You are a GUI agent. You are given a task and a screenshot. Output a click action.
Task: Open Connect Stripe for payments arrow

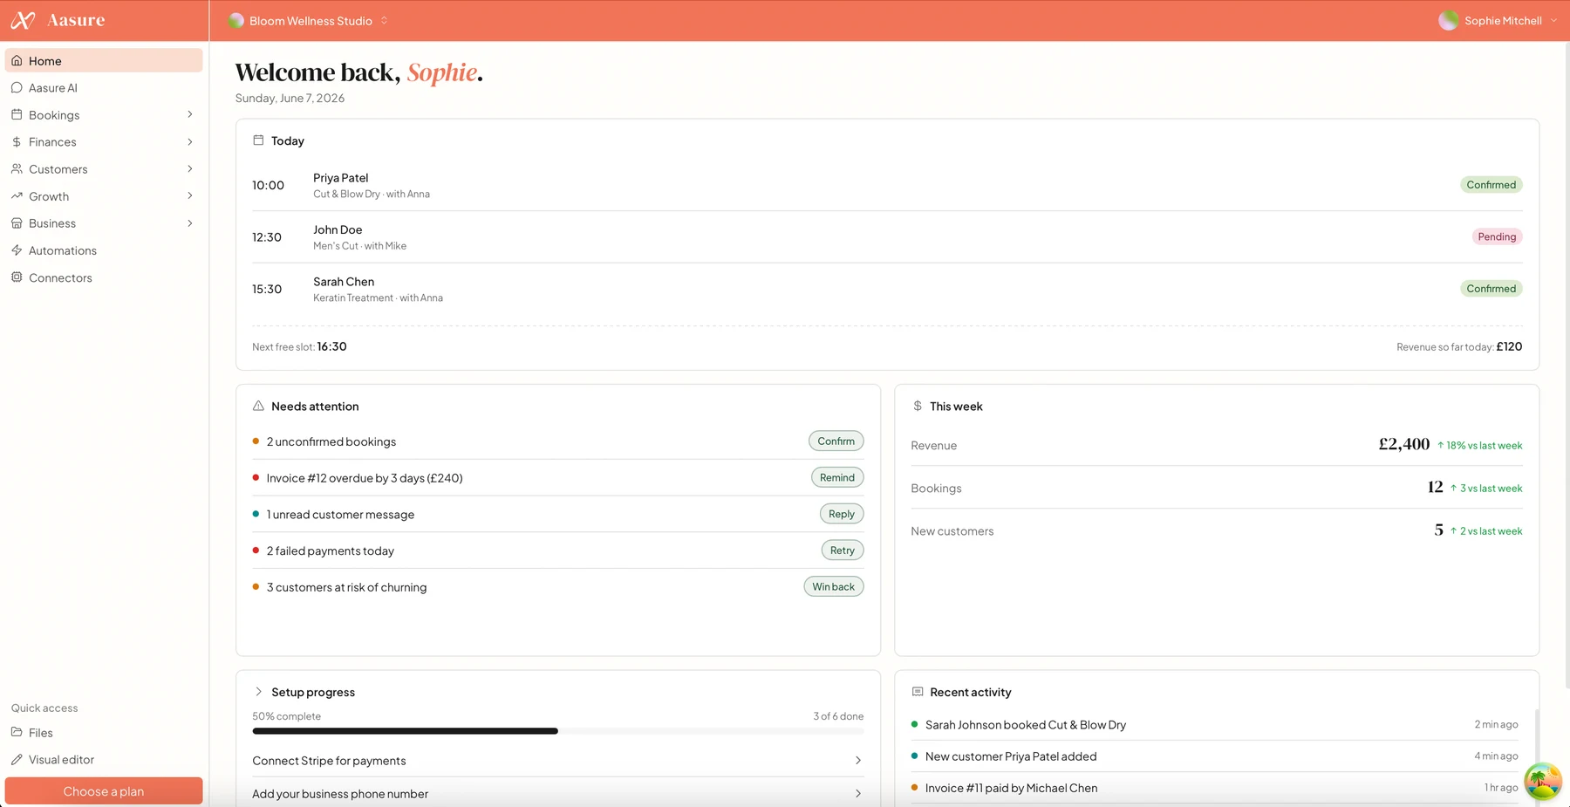[858, 761]
